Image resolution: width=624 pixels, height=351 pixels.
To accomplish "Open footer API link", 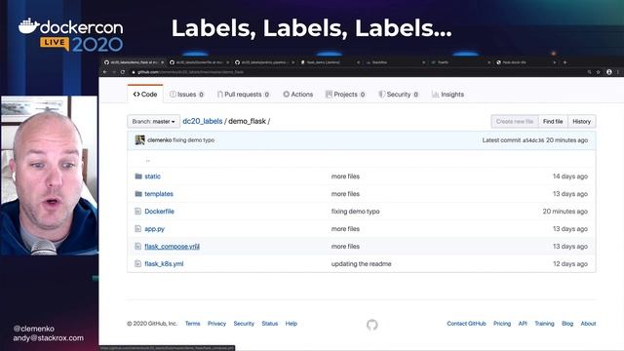I will (x=523, y=324).
